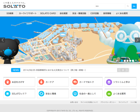The height and width of the screenshot is (112, 140).
Task: Click the sun icon for SOLATOって？
Action: click(x=8, y=93)
